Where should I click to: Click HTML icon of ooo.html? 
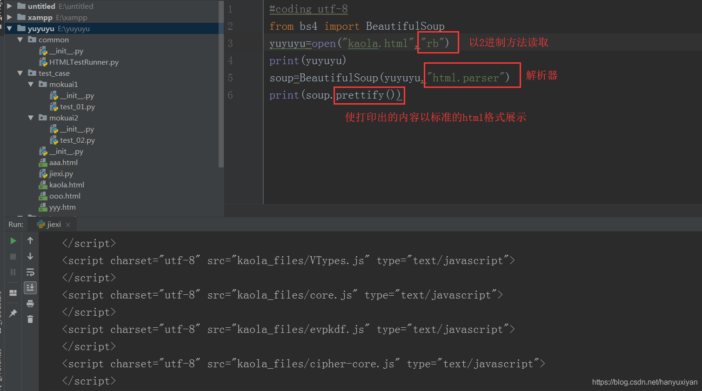click(x=43, y=196)
